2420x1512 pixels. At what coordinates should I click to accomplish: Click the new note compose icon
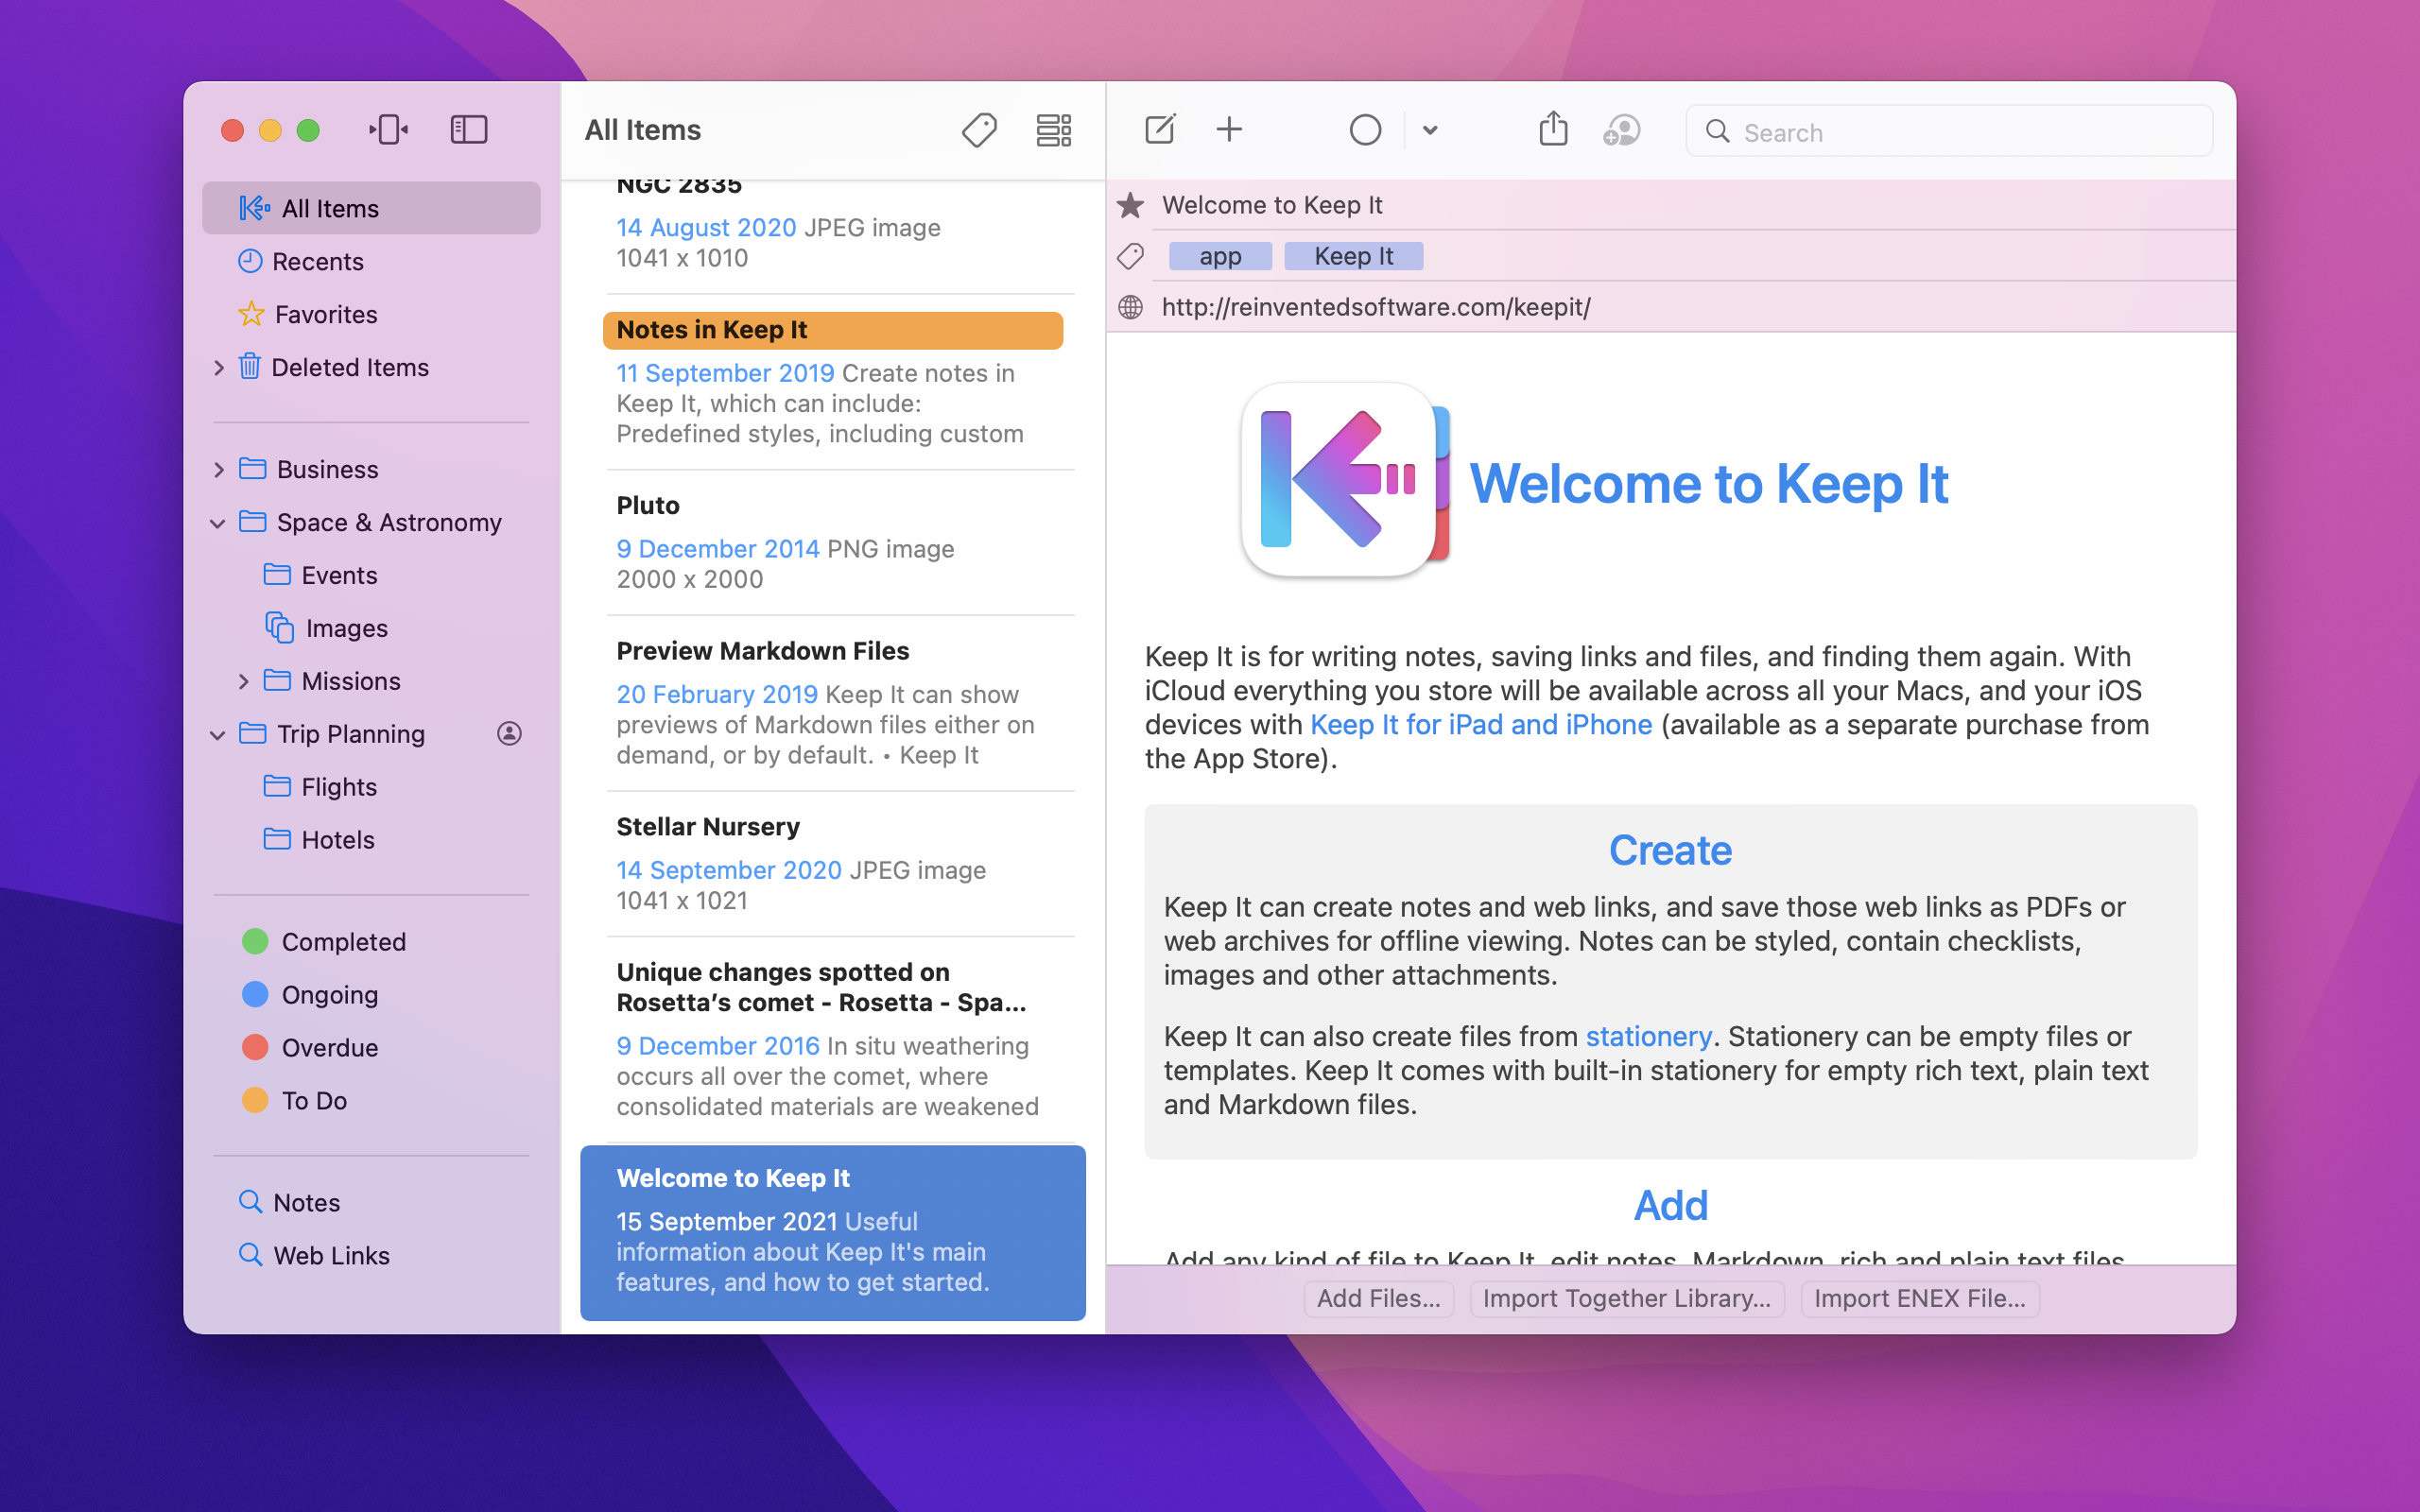coord(1159,130)
